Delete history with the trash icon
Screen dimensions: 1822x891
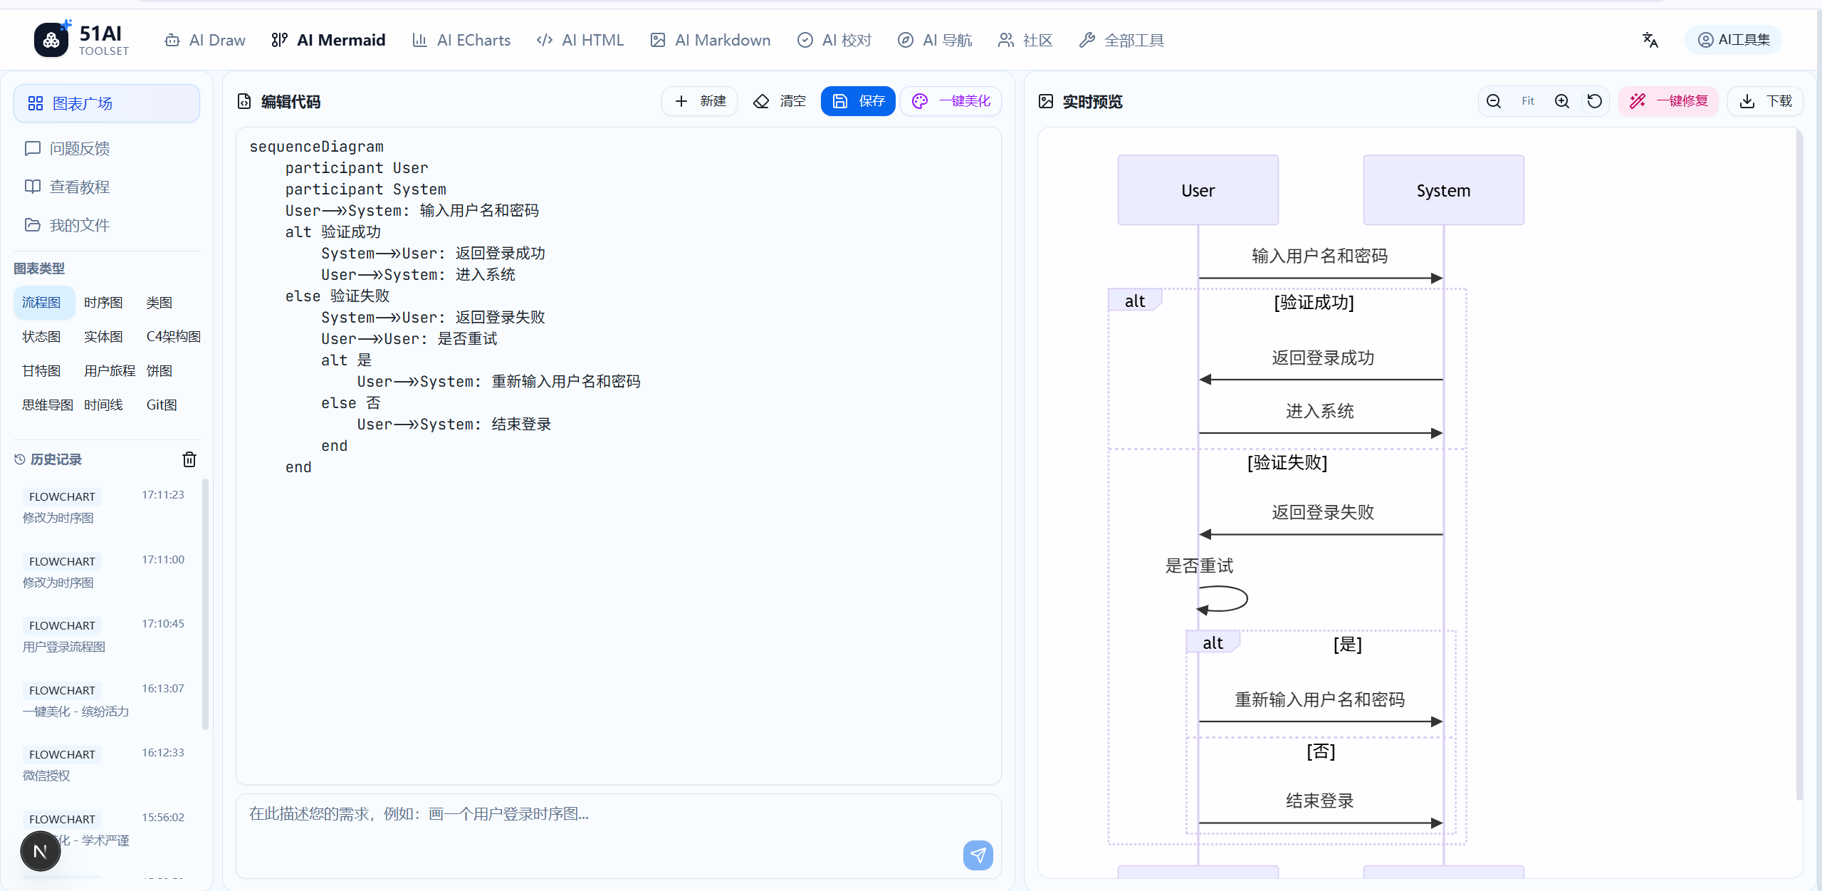189,459
